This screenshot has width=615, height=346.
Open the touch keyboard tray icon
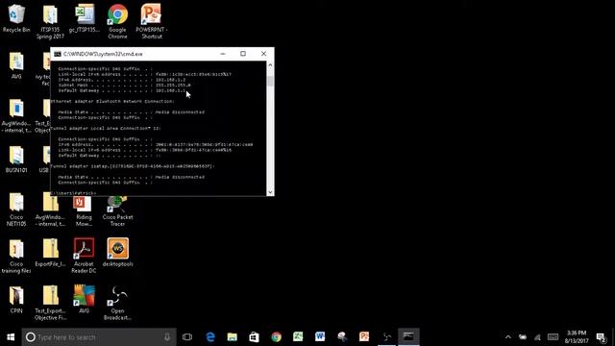553,337
